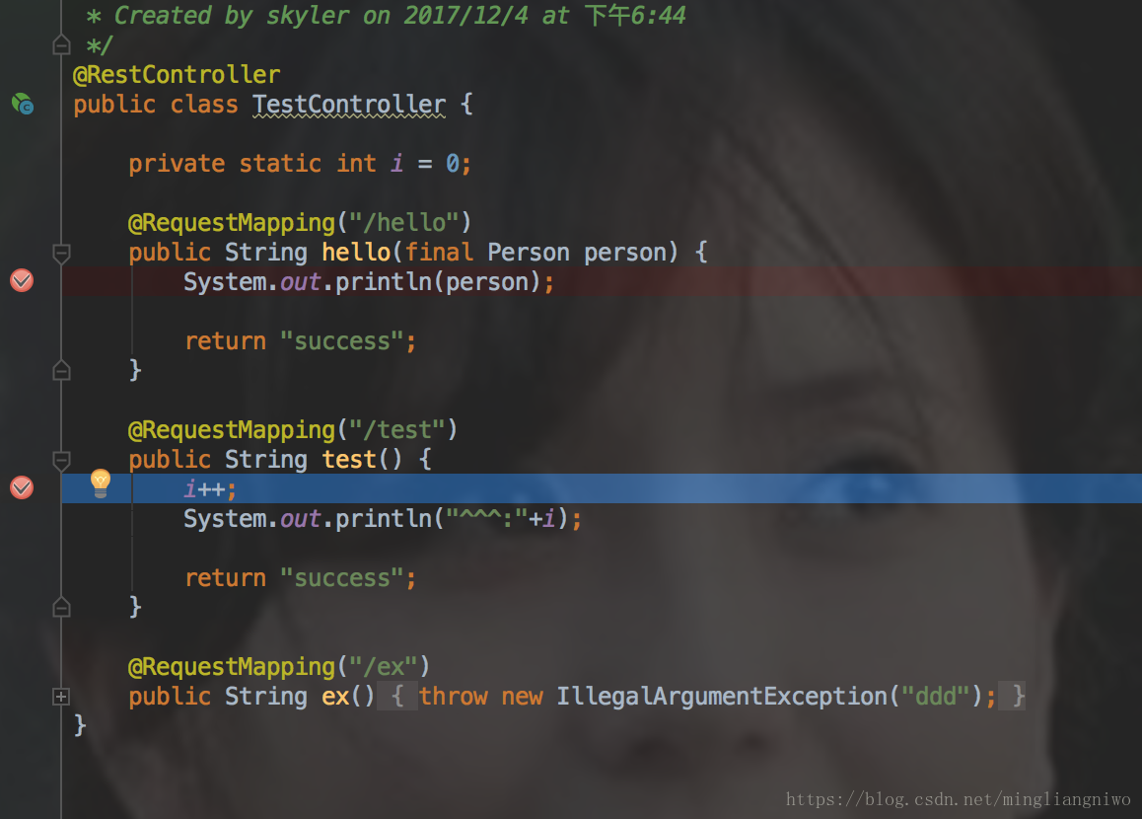
Task: Click the test method closing fold marker
Action: point(61,606)
